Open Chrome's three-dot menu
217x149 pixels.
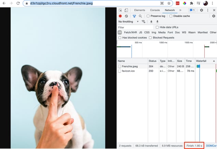[212, 3]
